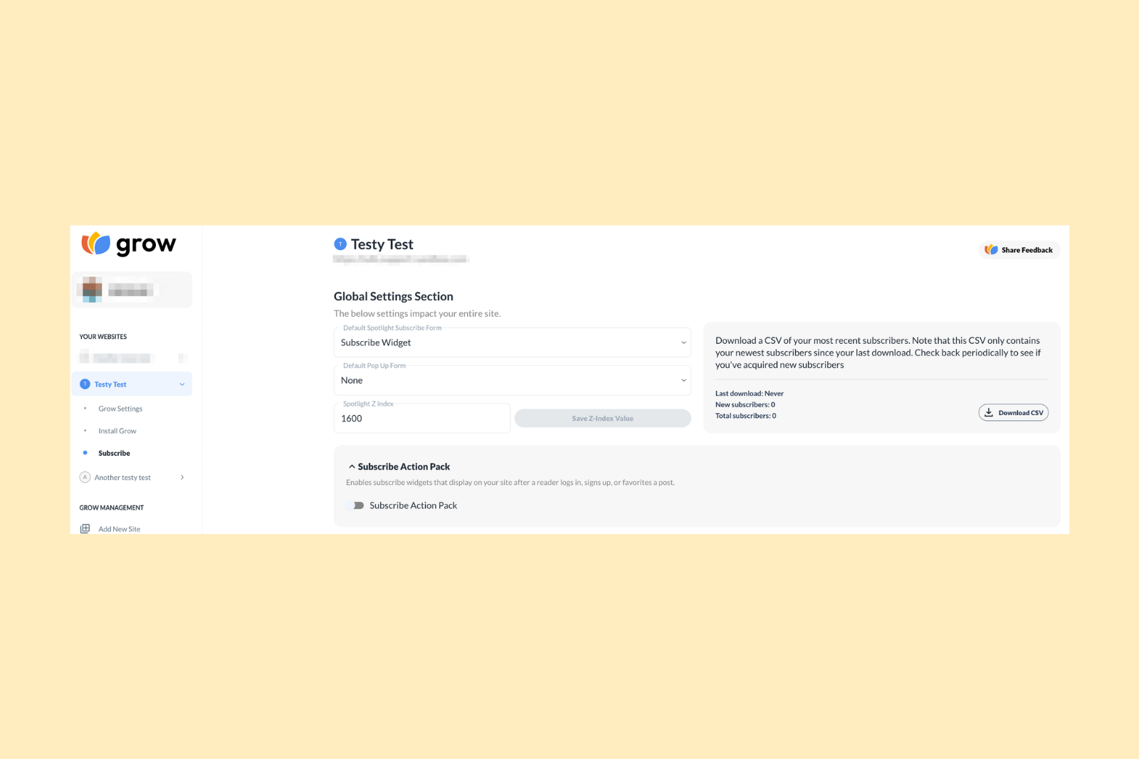Collapse the Testy Test site menu chevron

(x=182, y=384)
